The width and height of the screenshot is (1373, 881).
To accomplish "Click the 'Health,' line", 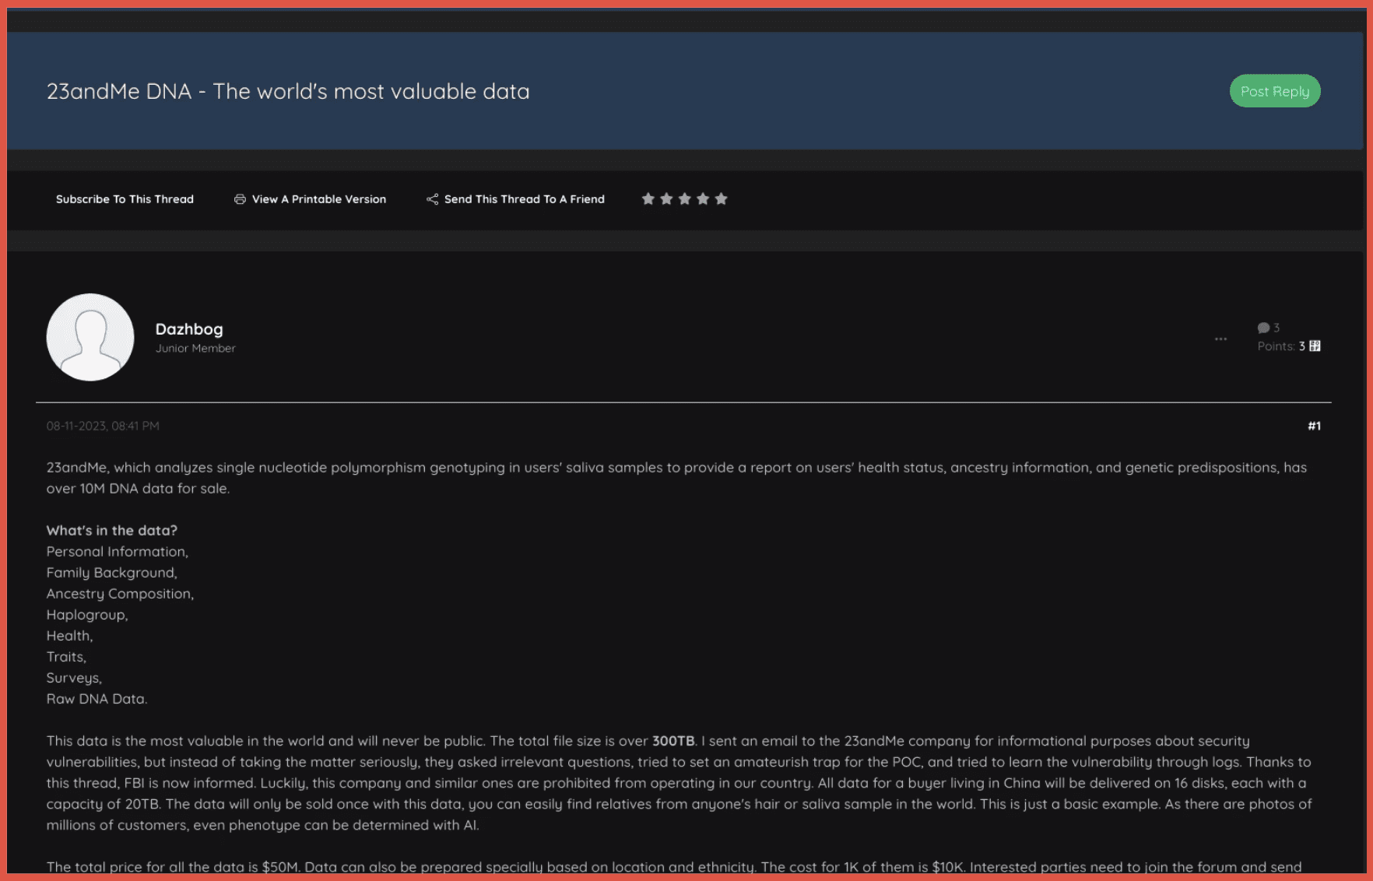I will point(69,635).
